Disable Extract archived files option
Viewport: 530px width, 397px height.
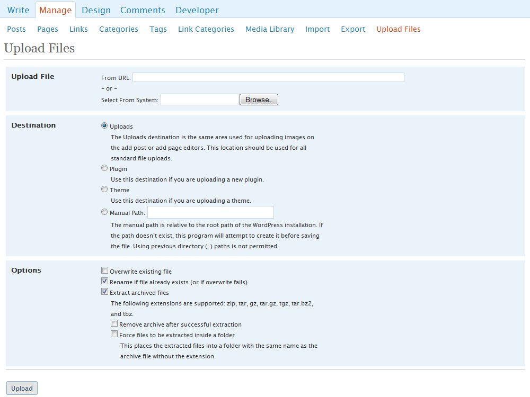105,292
